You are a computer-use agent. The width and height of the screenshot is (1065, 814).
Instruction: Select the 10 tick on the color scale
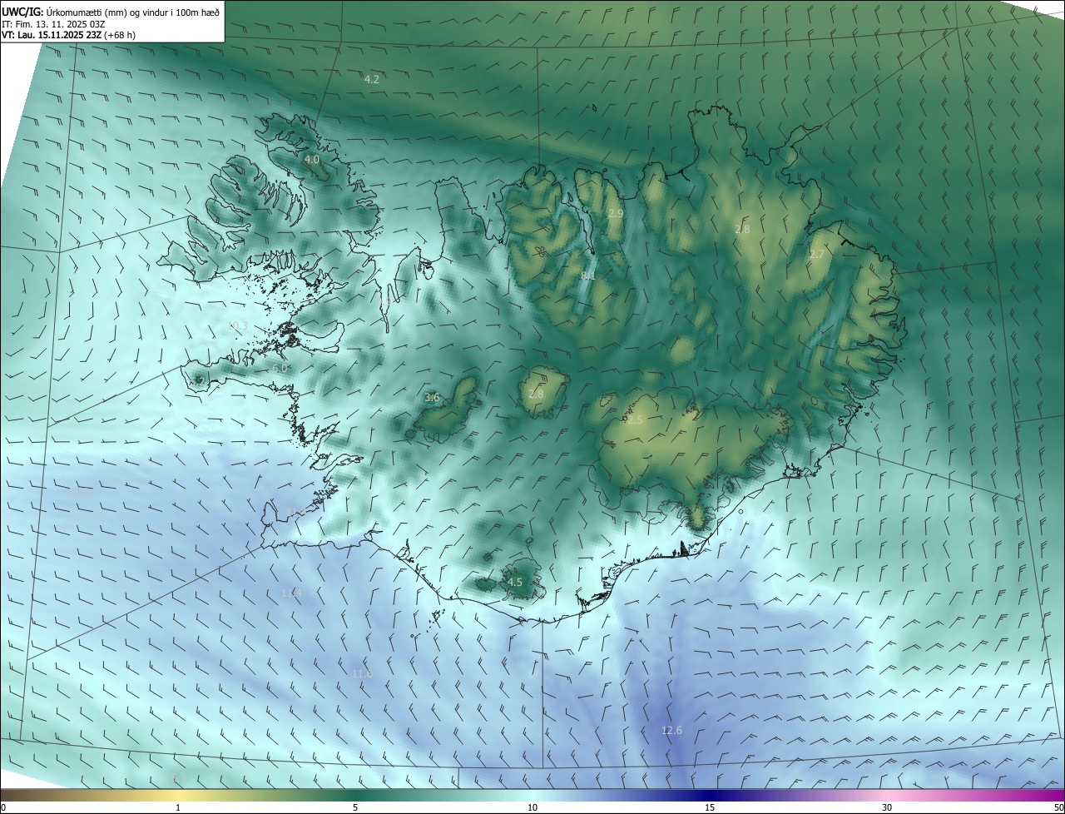[x=532, y=807]
